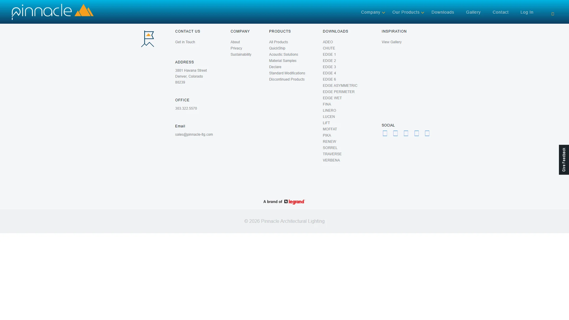Expand the Our Products dropdown menu
Viewport: 569px width, 320px height.
pos(408,12)
